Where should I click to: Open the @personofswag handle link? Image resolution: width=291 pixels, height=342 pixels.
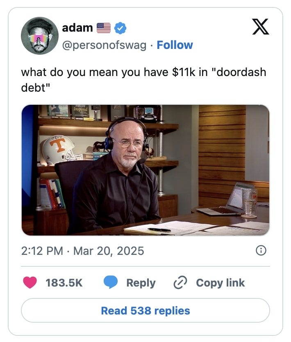[104, 45]
